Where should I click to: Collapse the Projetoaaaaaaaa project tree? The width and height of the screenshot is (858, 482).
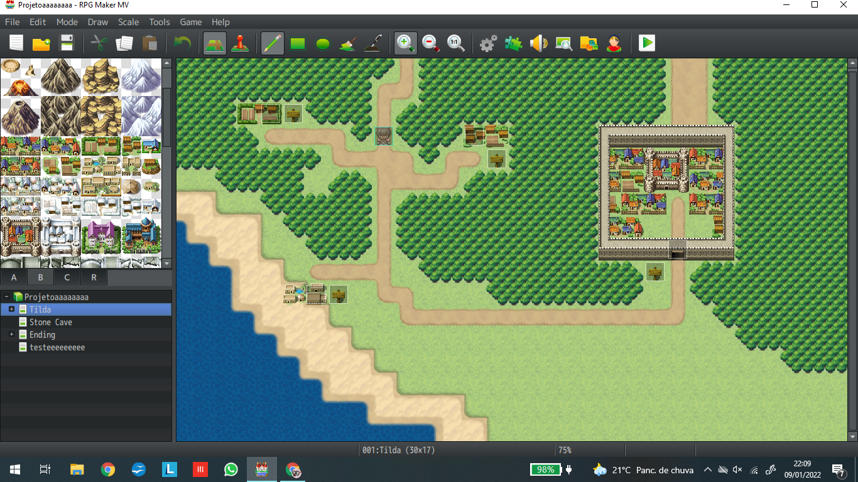(x=6, y=297)
